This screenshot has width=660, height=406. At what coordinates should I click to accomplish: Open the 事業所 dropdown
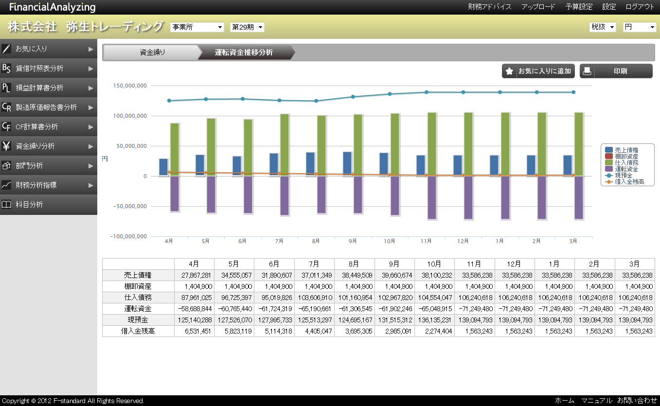click(197, 27)
